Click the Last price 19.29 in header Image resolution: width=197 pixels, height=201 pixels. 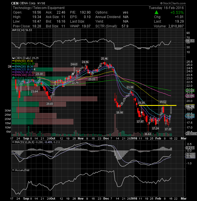tap(179, 21)
